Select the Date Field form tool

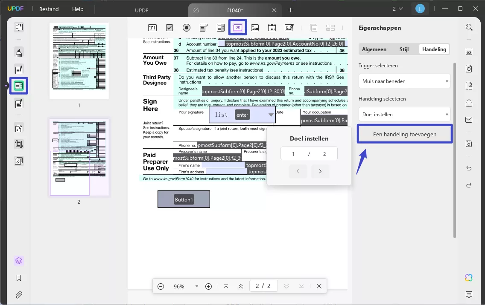tap(272, 27)
